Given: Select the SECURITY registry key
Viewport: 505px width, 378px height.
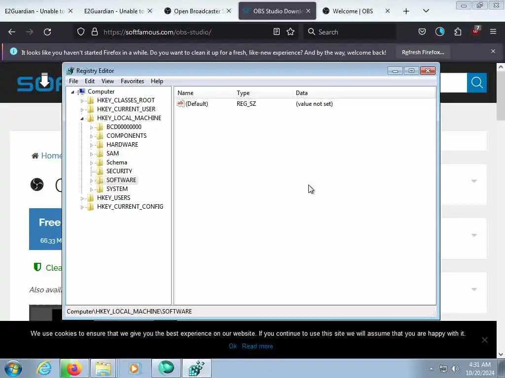Looking at the screenshot, I should [x=119, y=171].
